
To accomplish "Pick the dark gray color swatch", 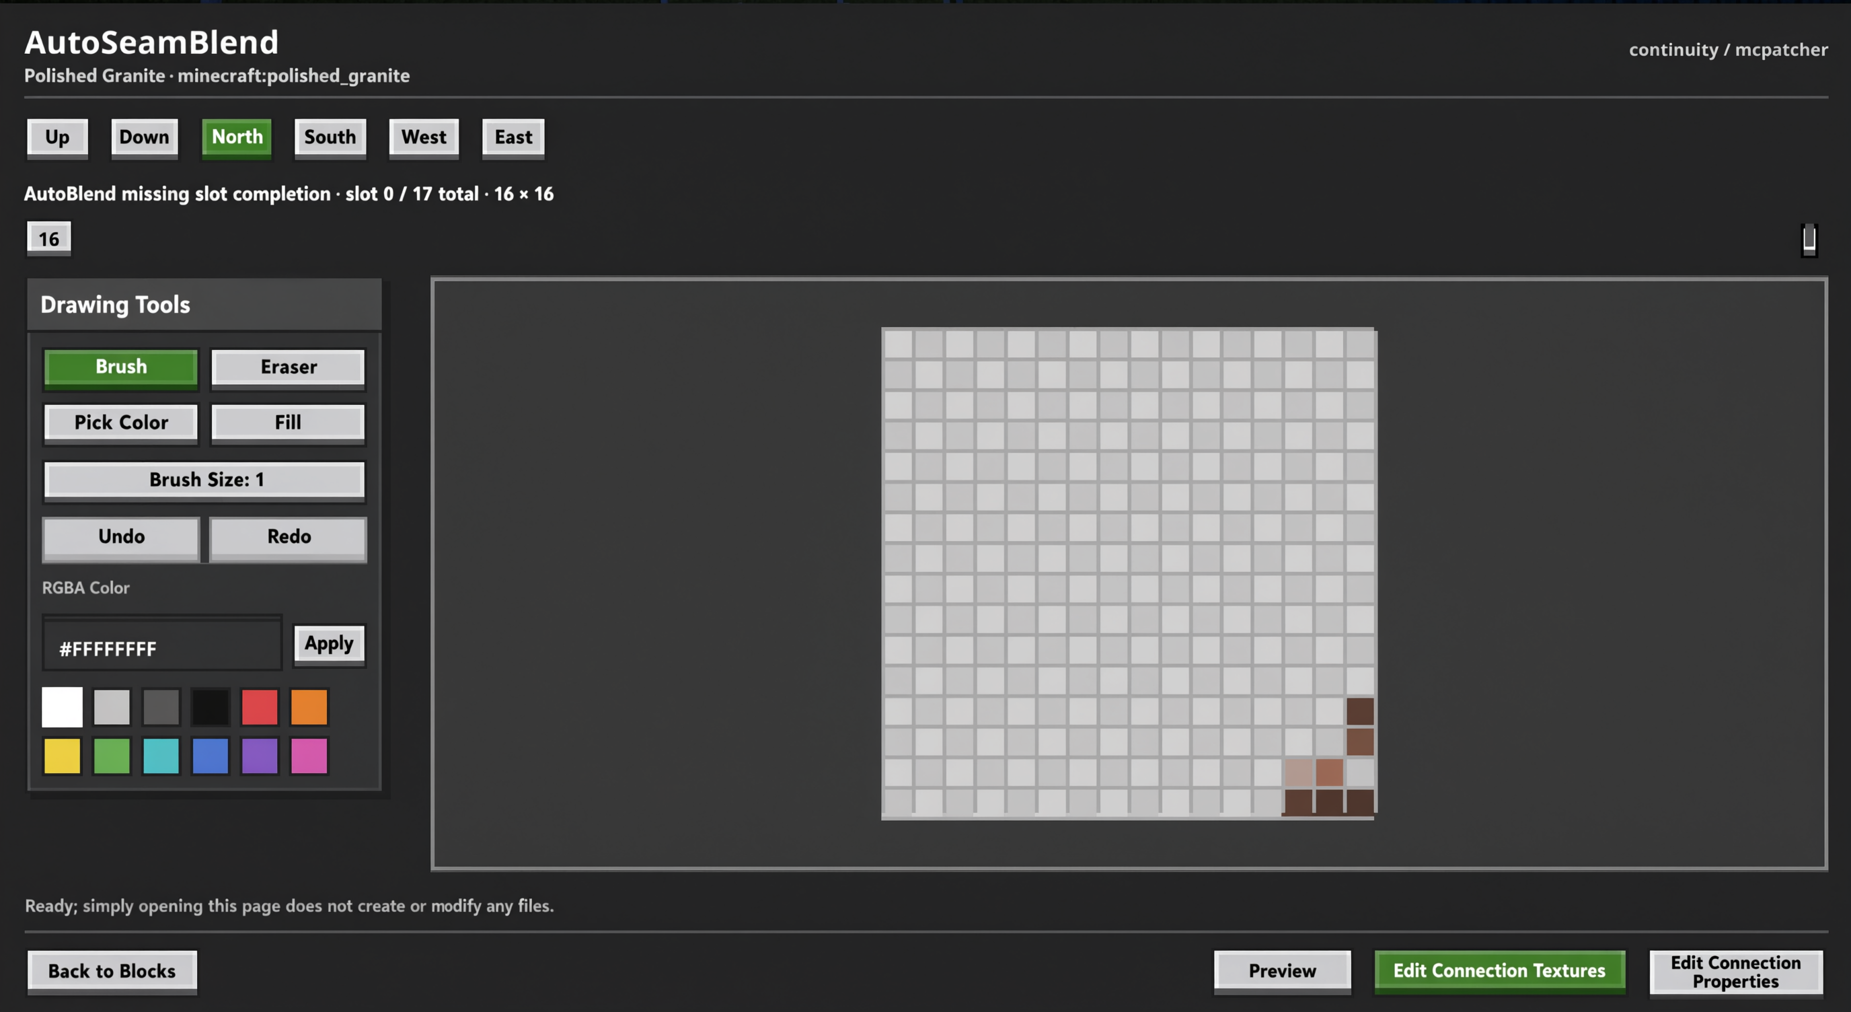I will pos(161,707).
